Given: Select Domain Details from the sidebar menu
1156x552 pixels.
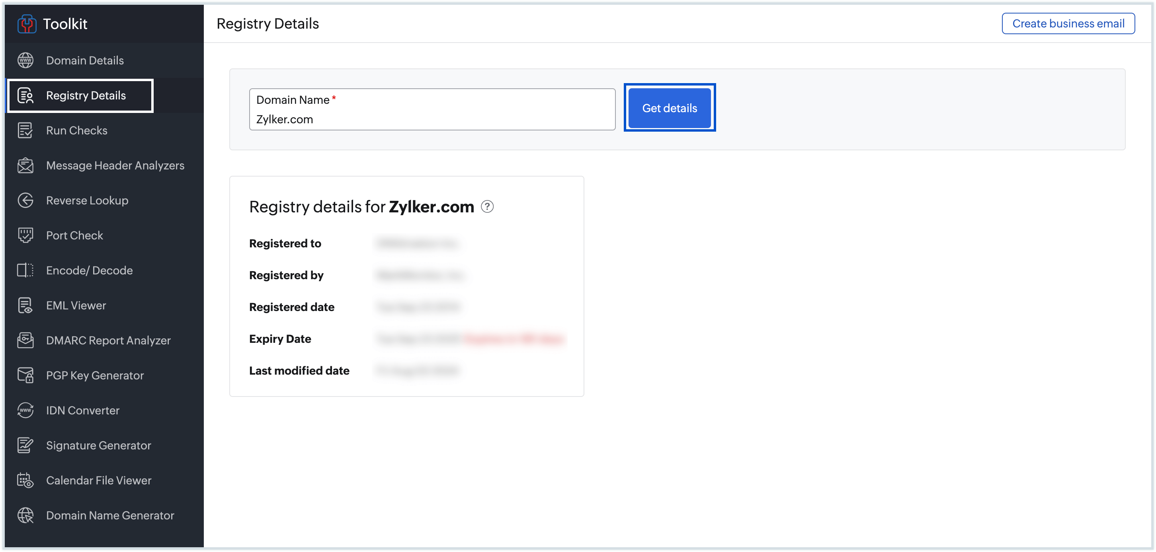Looking at the screenshot, I should point(84,60).
